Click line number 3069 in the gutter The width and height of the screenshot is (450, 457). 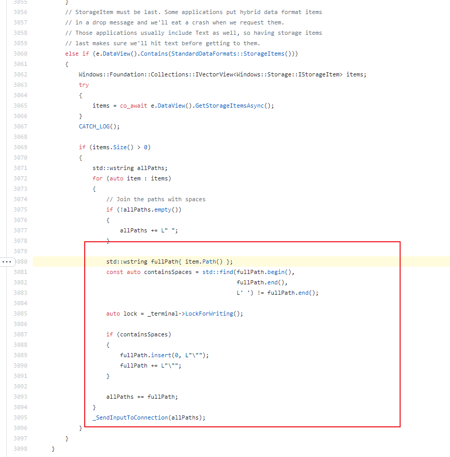click(x=20, y=147)
